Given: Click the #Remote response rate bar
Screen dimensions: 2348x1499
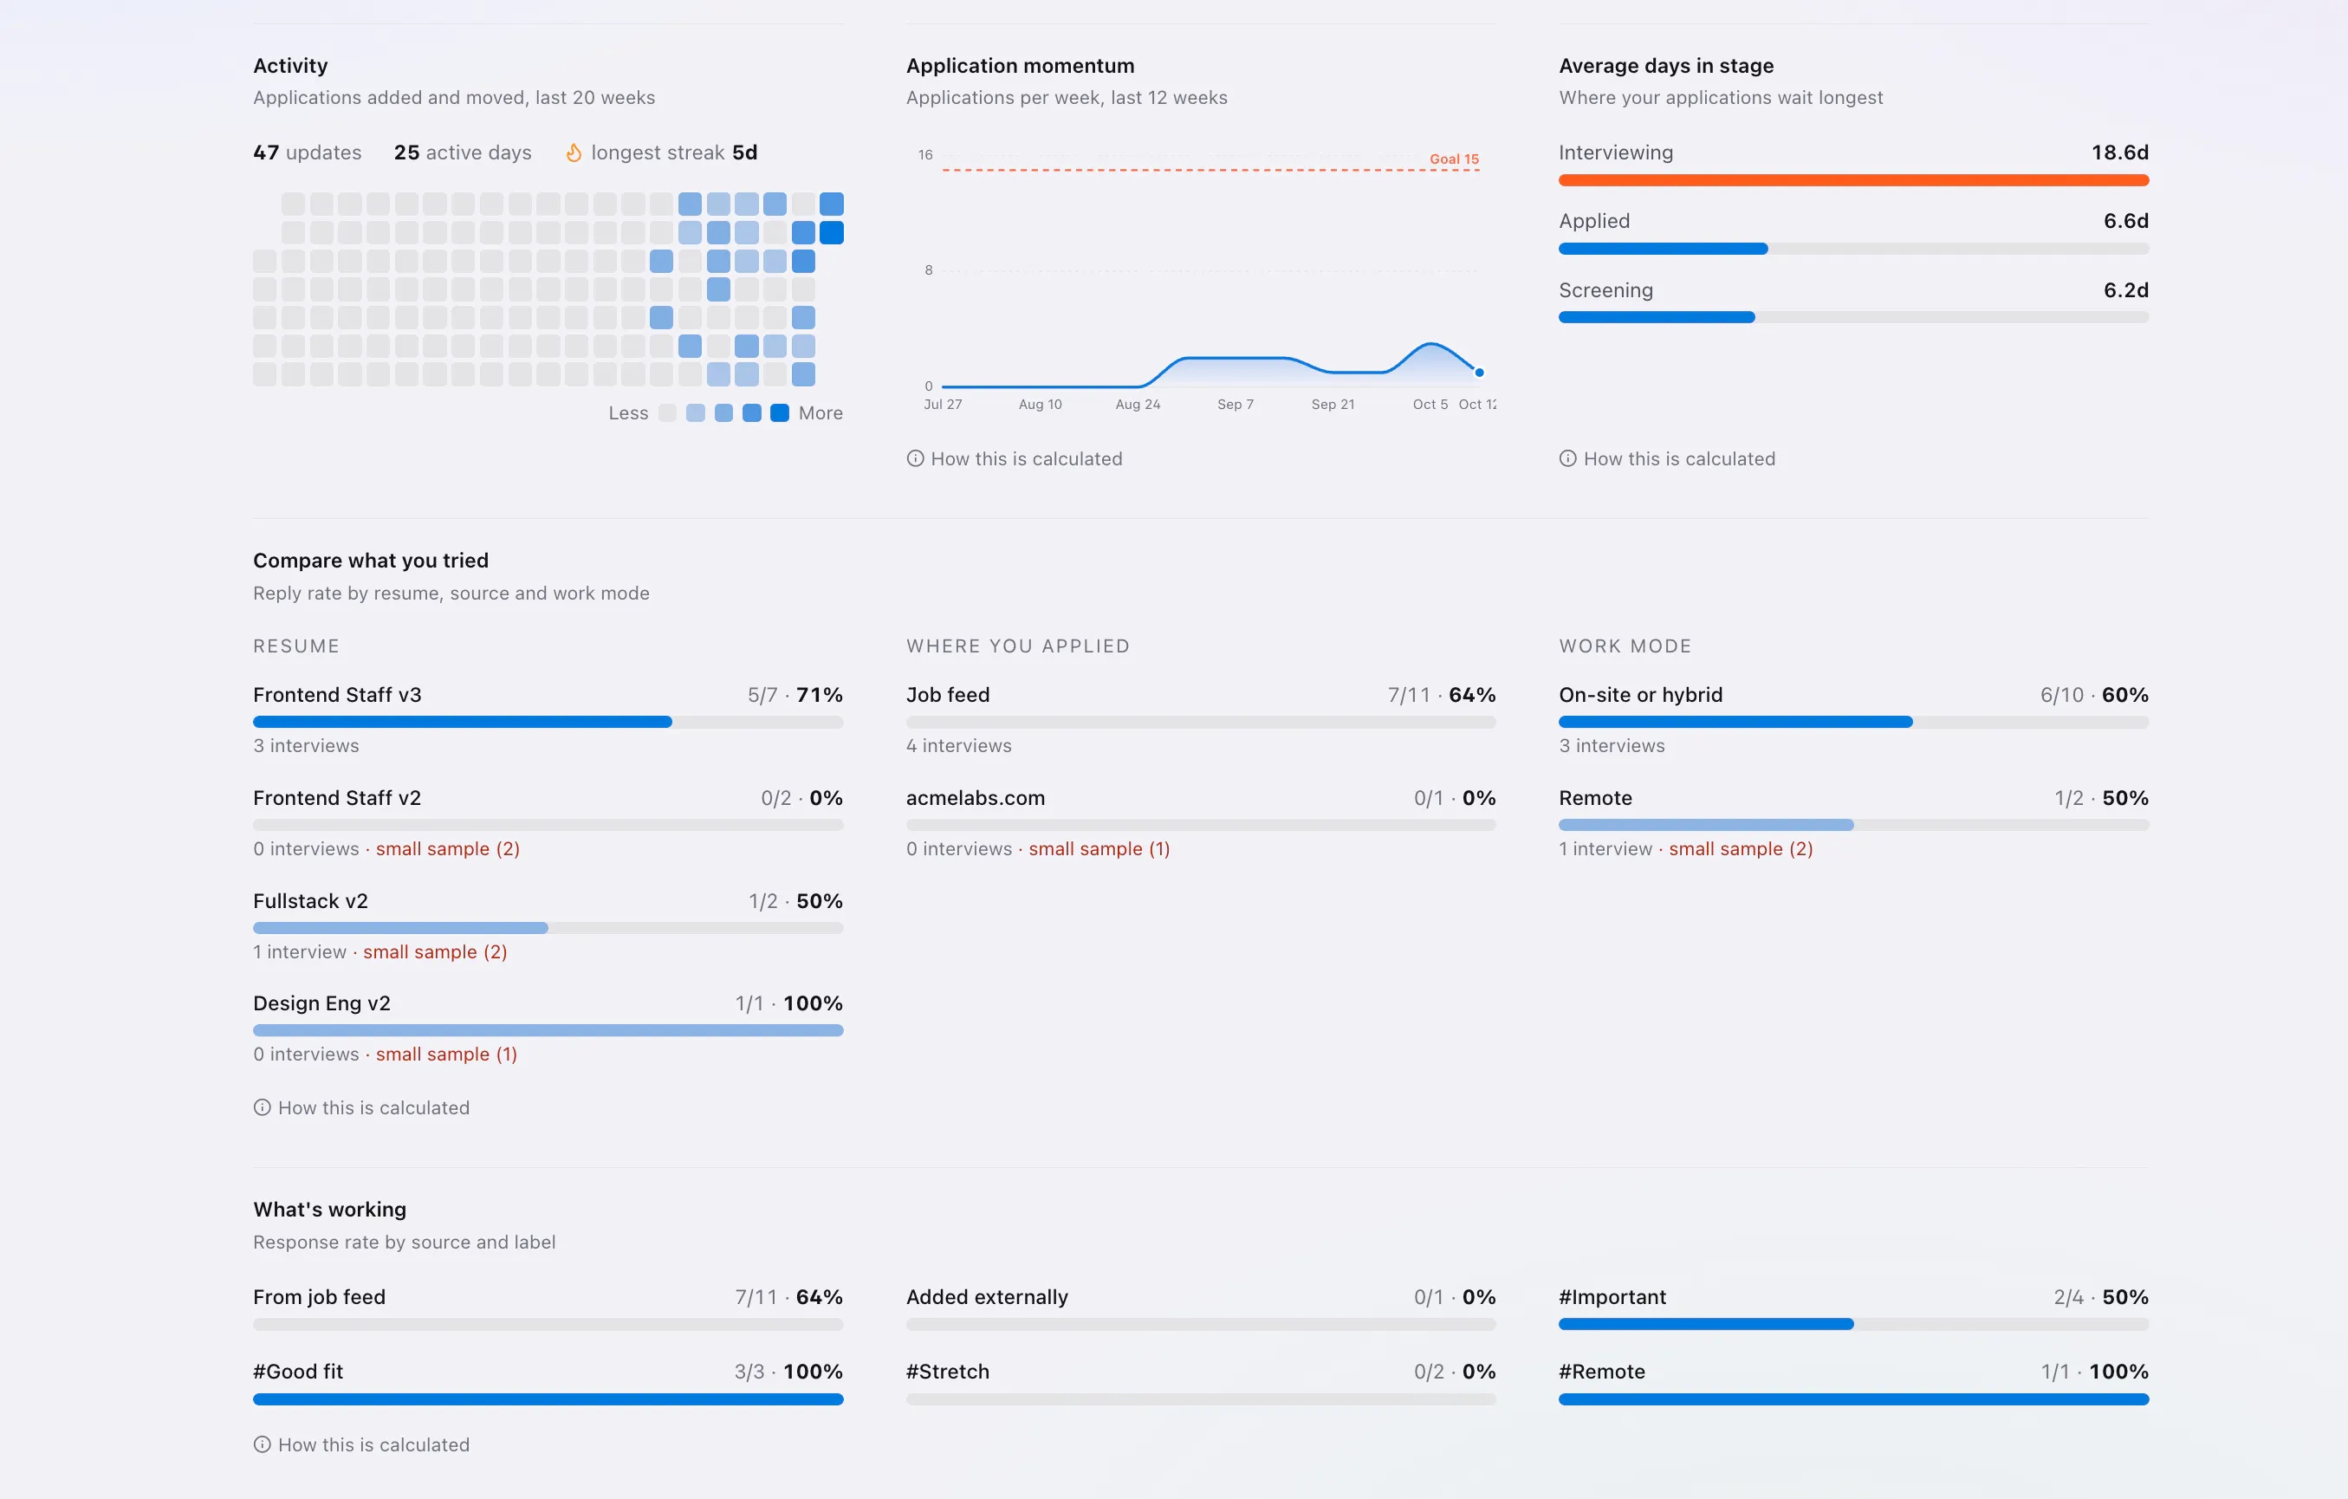Looking at the screenshot, I should pyautogui.click(x=1852, y=1399).
